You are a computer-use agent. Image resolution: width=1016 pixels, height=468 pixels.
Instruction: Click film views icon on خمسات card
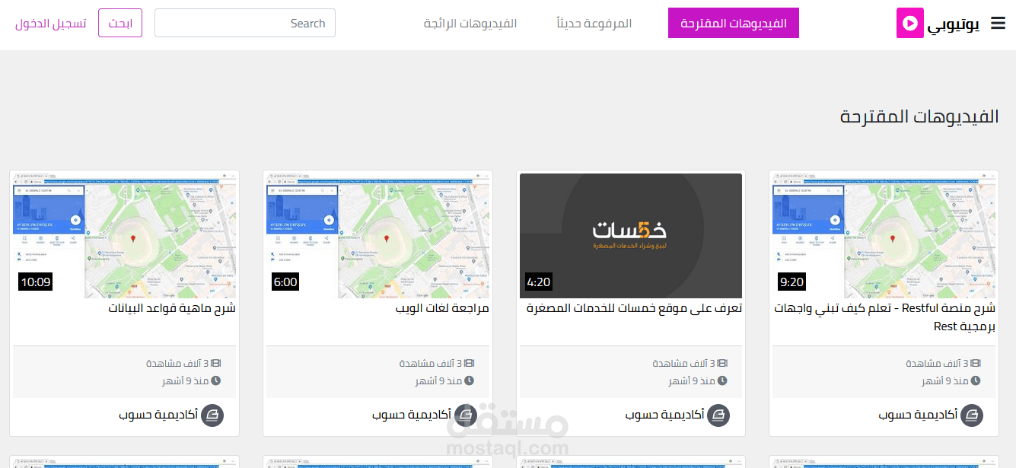pos(722,364)
